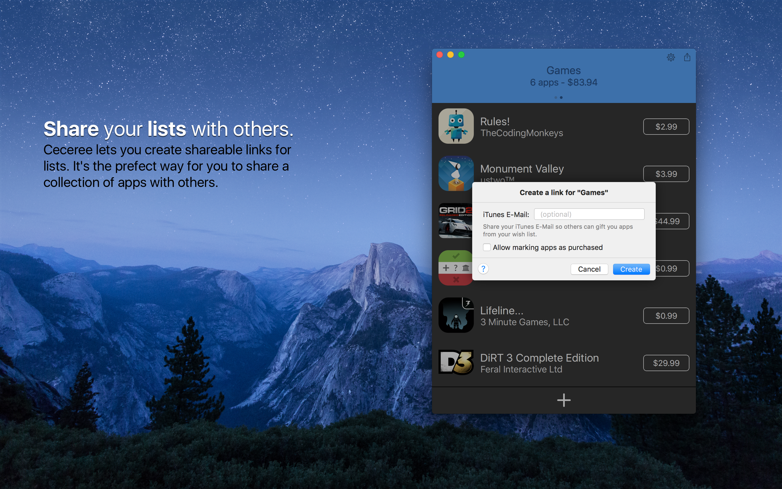Click the $3.99 Monument Valley price button
This screenshot has width=782, height=489.
[x=666, y=174]
